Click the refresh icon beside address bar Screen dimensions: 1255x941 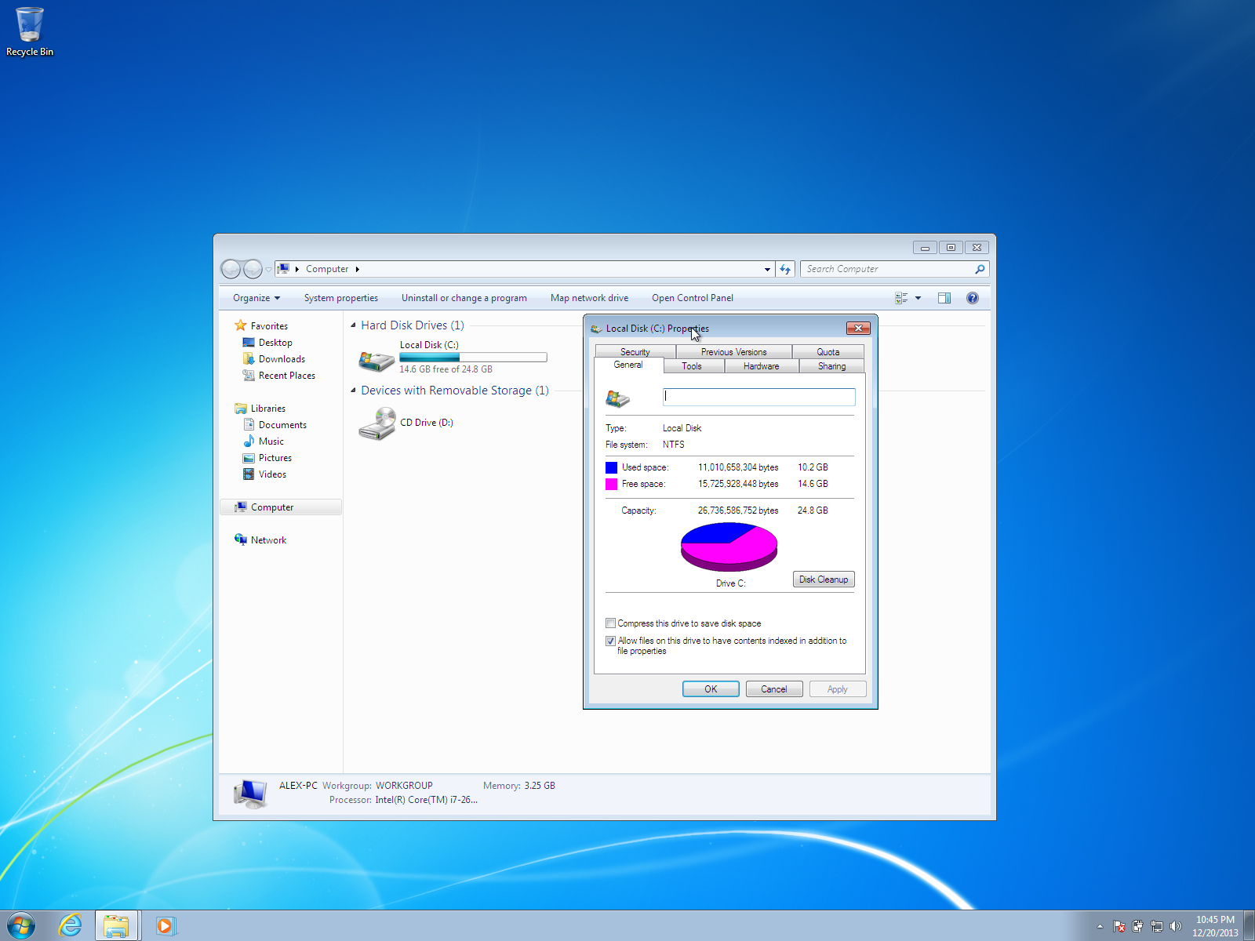(x=785, y=269)
